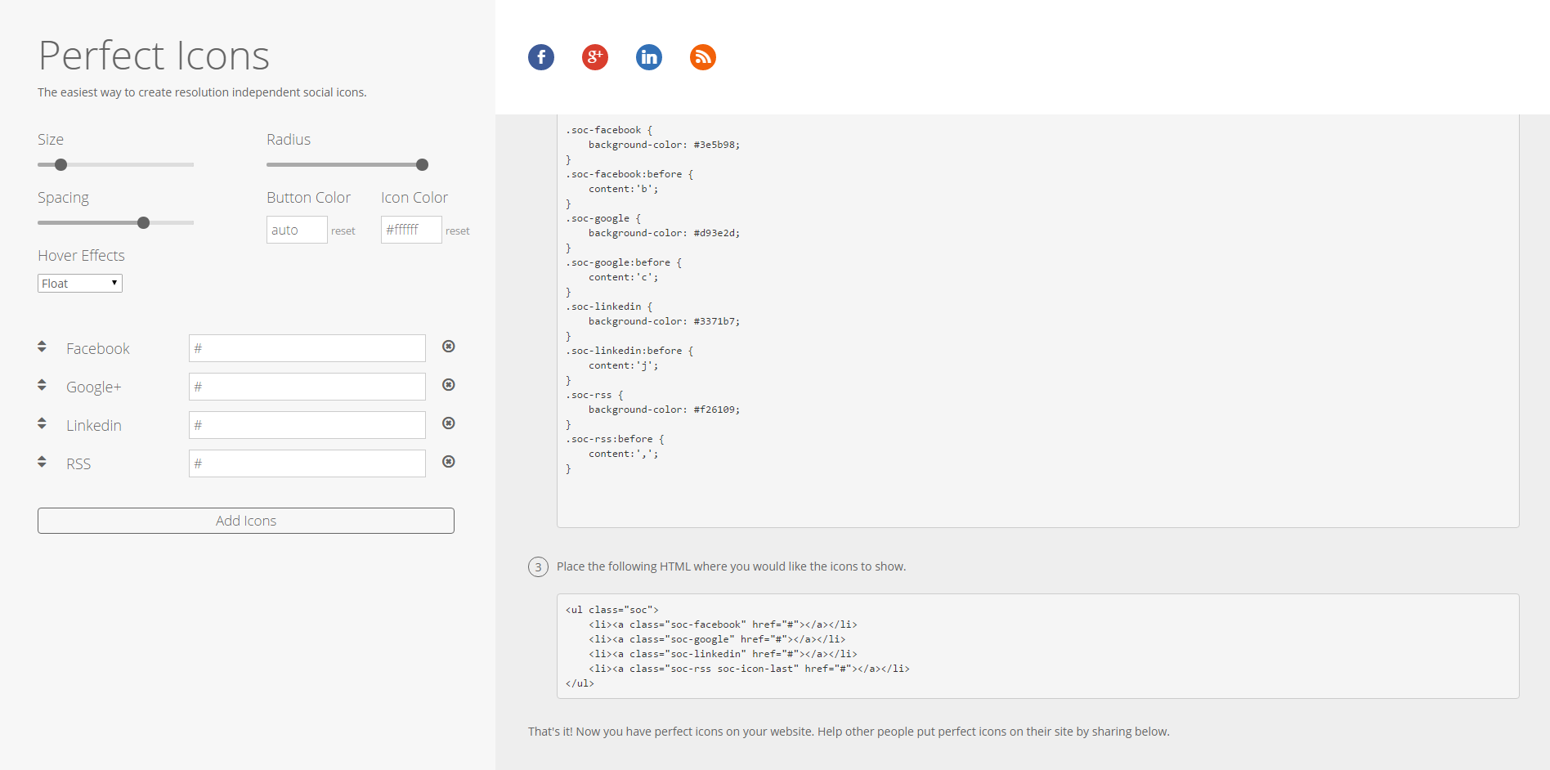Remove the Google+ row
Viewport: 1550px width, 770px height.
(449, 385)
